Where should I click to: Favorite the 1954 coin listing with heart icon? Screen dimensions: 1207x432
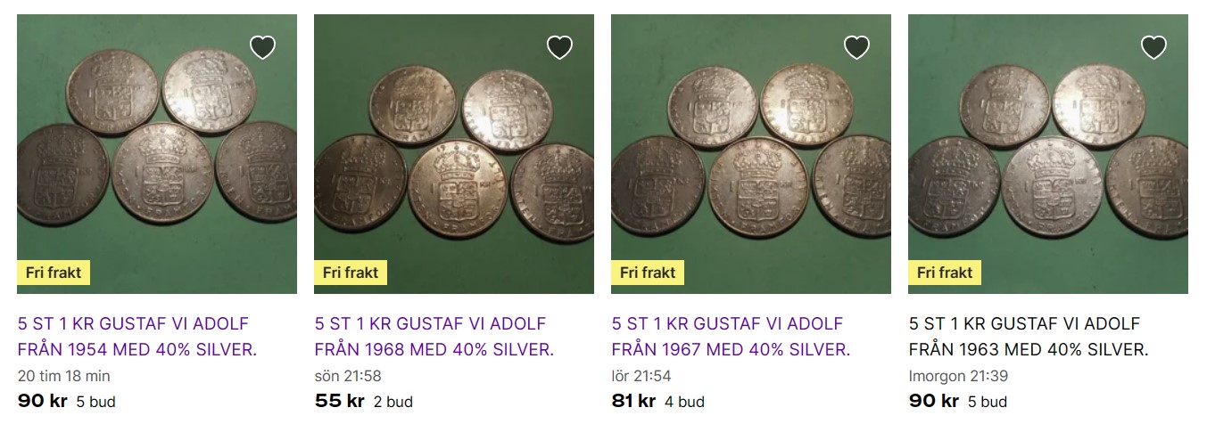point(262,47)
